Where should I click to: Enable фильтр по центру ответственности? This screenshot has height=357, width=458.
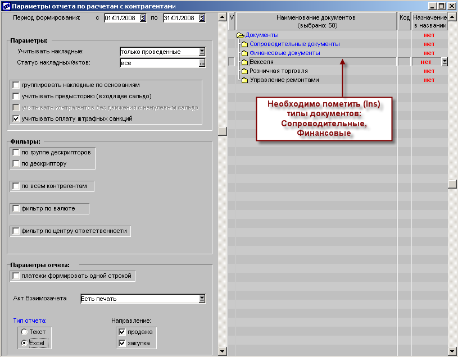click(16, 231)
